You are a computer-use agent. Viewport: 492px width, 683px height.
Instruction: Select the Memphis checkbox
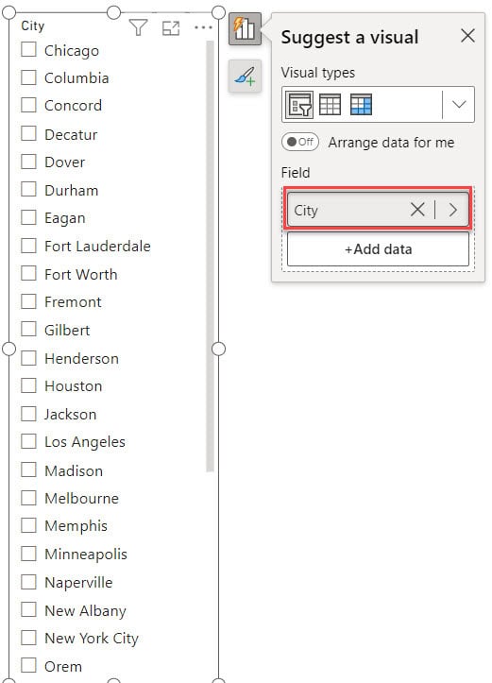point(28,525)
